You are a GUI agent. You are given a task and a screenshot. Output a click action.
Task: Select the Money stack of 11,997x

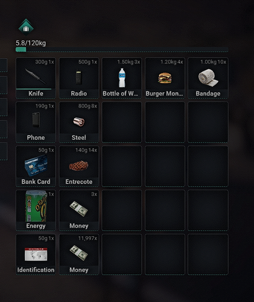[x=79, y=254]
